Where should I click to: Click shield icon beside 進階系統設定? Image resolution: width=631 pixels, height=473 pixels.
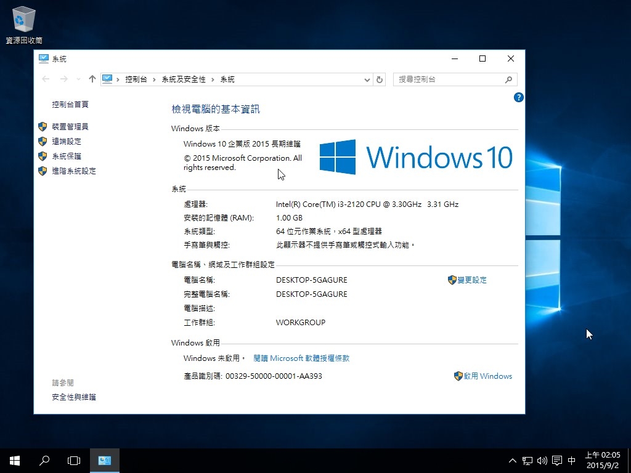click(x=43, y=171)
